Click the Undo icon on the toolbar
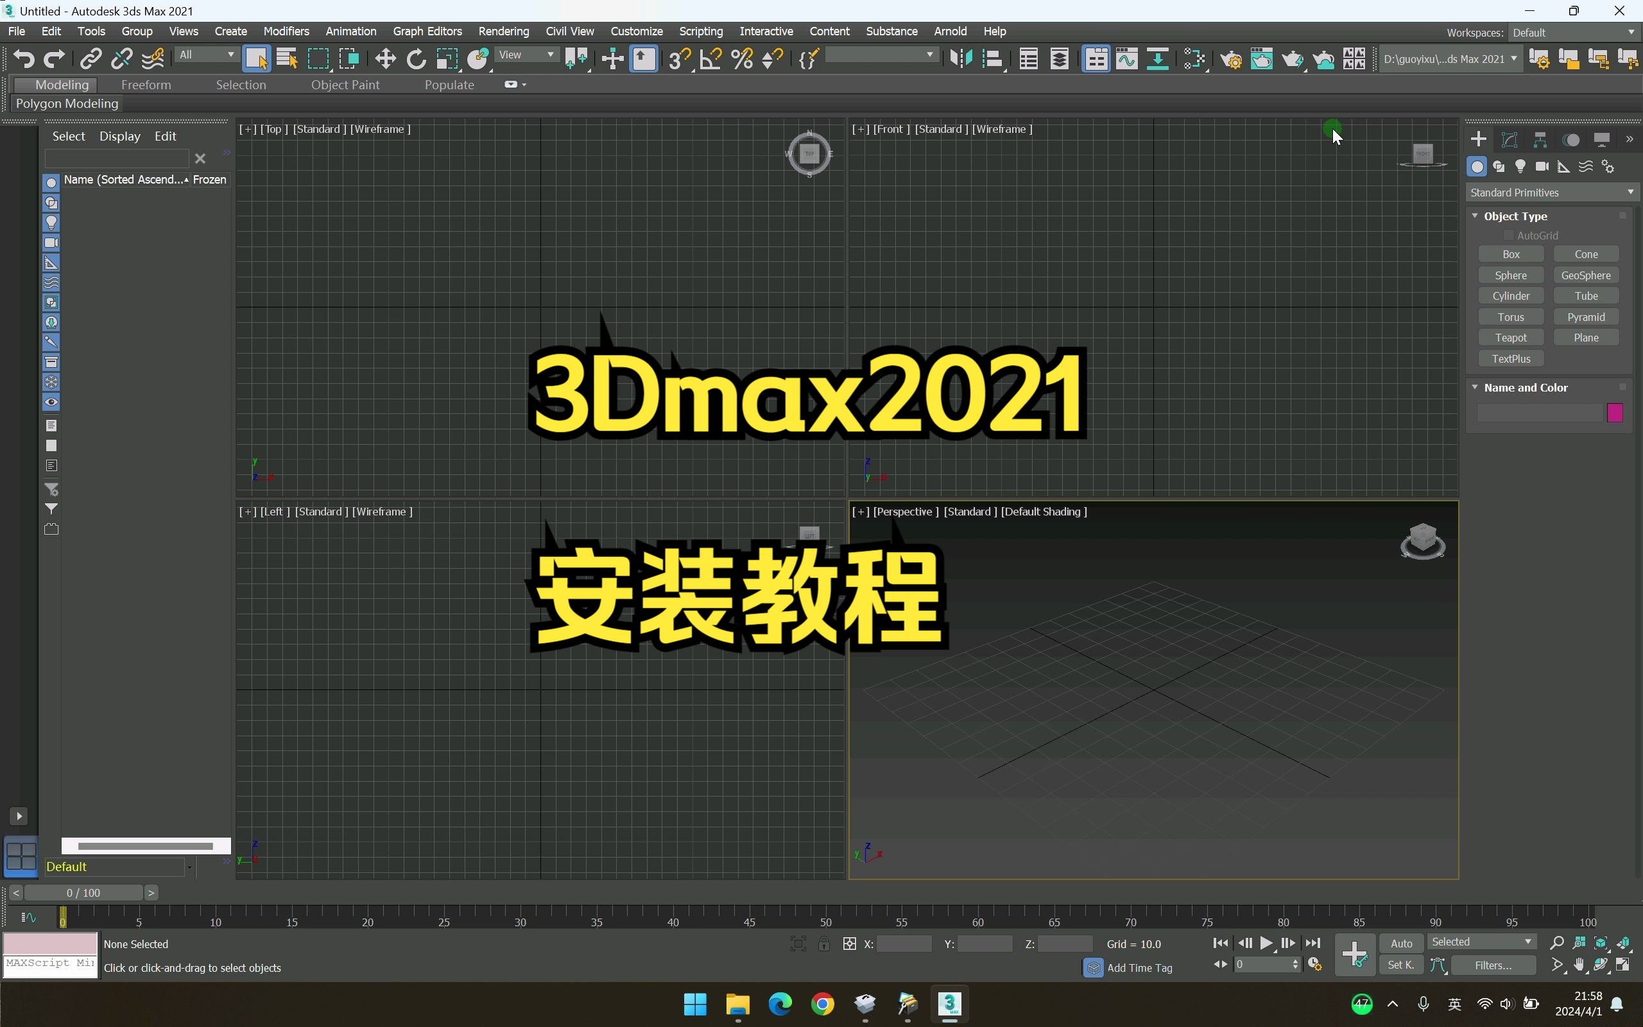The image size is (1643, 1027). tap(24, 58)
